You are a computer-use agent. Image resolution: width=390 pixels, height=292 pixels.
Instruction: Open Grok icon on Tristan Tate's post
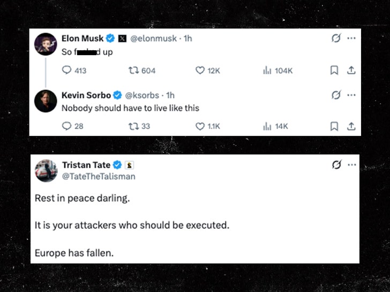[x=336, y=165]
